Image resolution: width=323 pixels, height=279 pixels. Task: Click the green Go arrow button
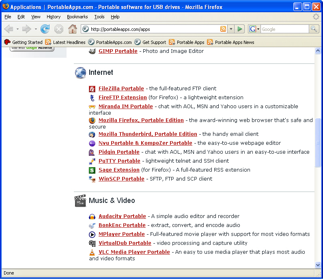(x=240, y=29)
